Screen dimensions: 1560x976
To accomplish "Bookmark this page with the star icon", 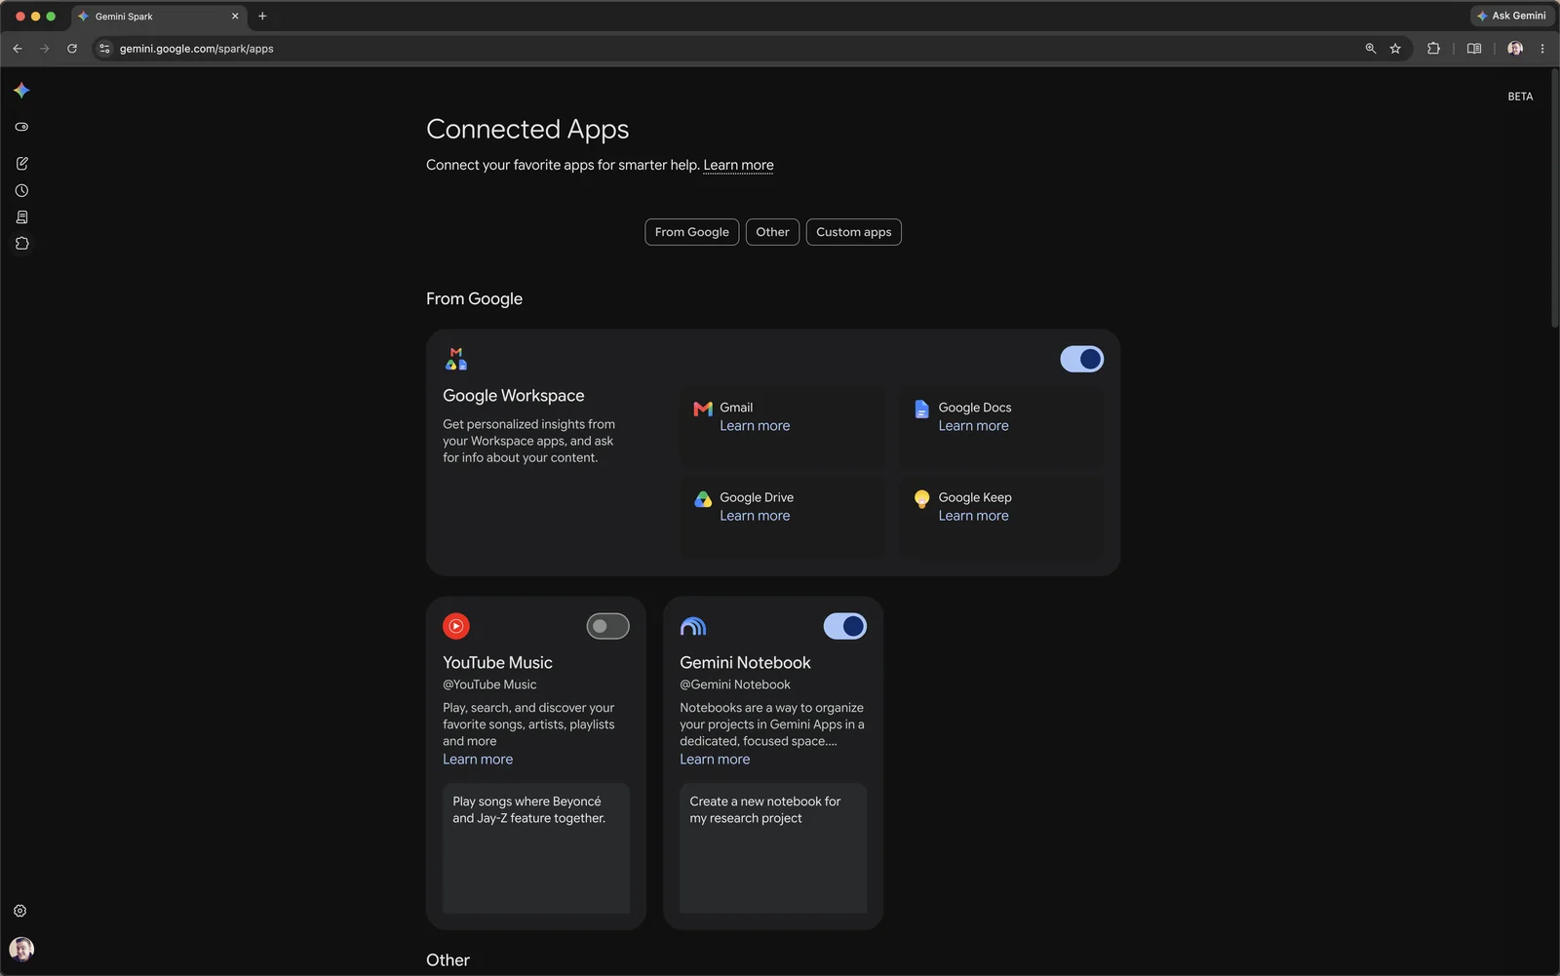I will (1395, 49).
